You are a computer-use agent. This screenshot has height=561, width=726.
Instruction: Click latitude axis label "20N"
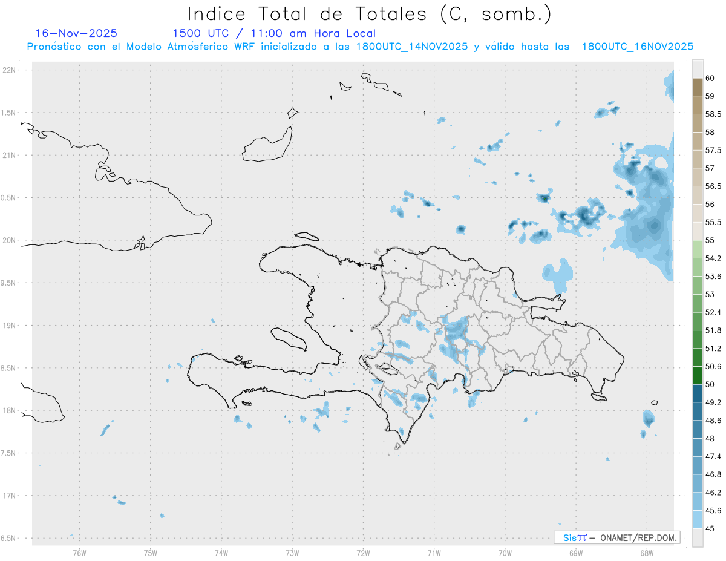point(10,240)
